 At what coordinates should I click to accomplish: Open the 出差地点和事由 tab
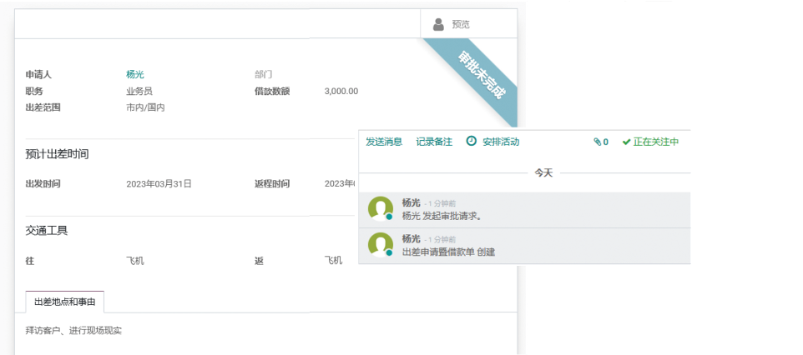63,302
